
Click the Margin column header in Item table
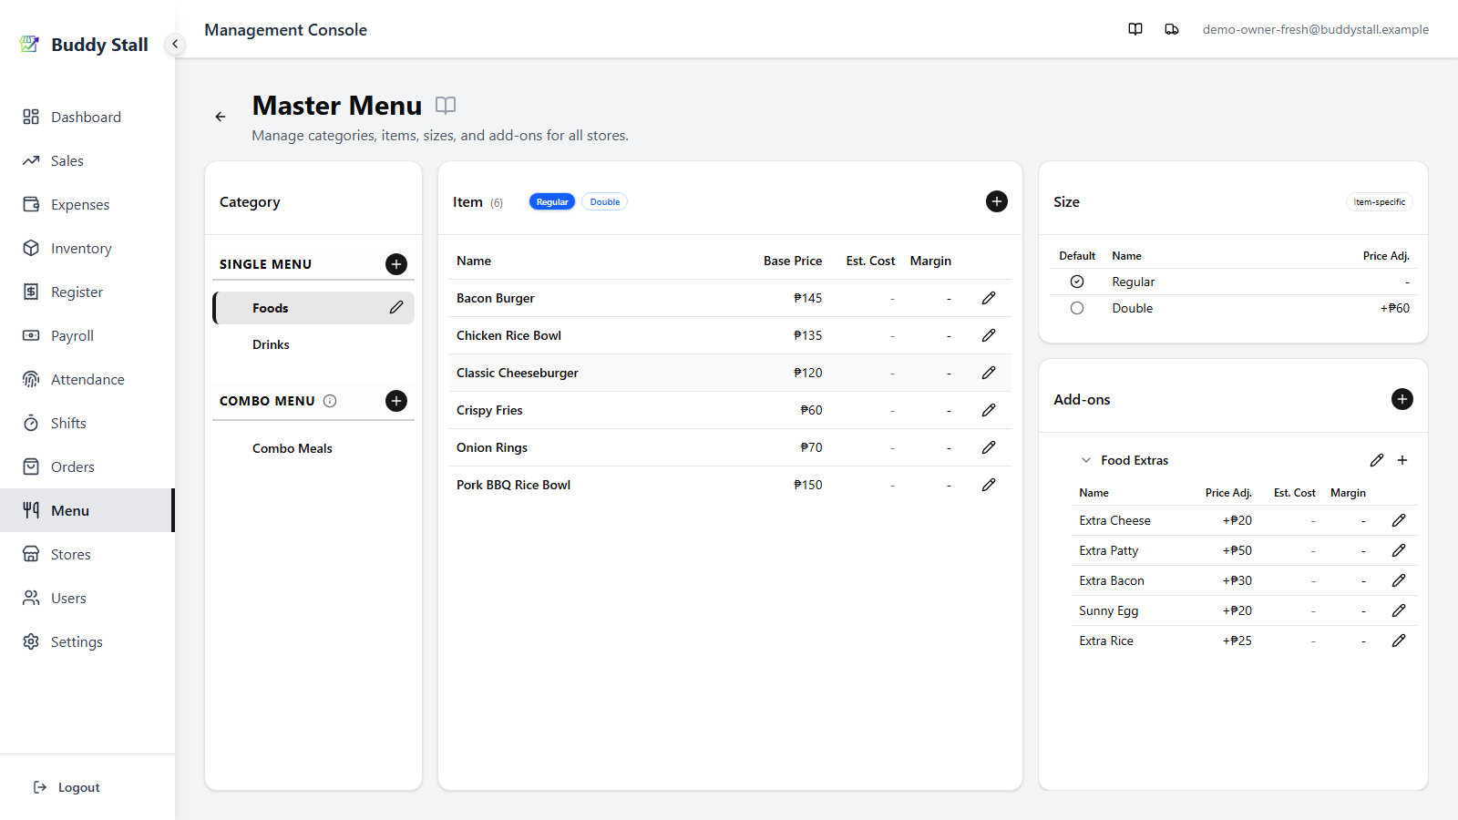pos(930,261)
